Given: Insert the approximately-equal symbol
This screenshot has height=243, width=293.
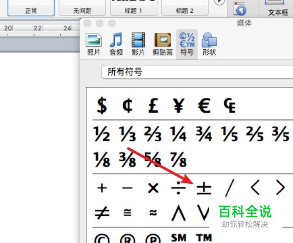Looking at the screenshot, I should pos(153,213).
